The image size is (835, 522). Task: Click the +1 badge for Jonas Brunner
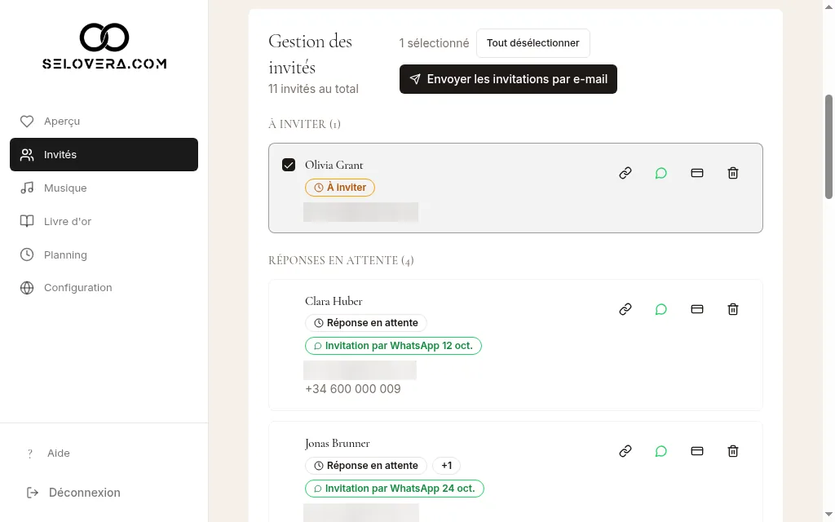coord(446,466)
